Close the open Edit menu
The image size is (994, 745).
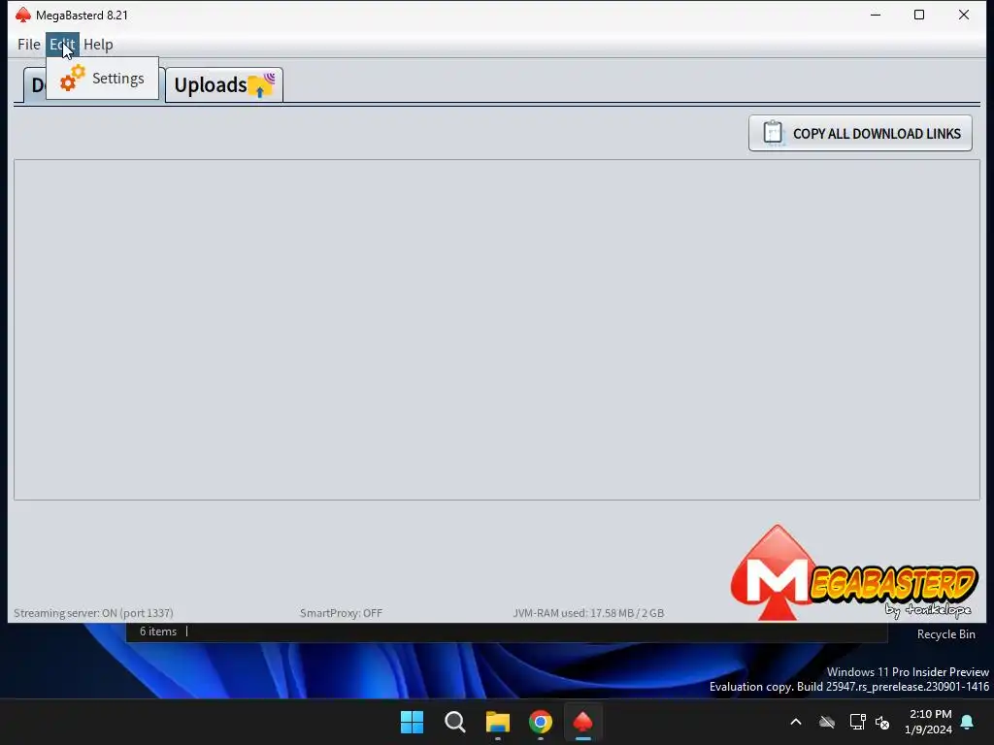click(62, 45)
